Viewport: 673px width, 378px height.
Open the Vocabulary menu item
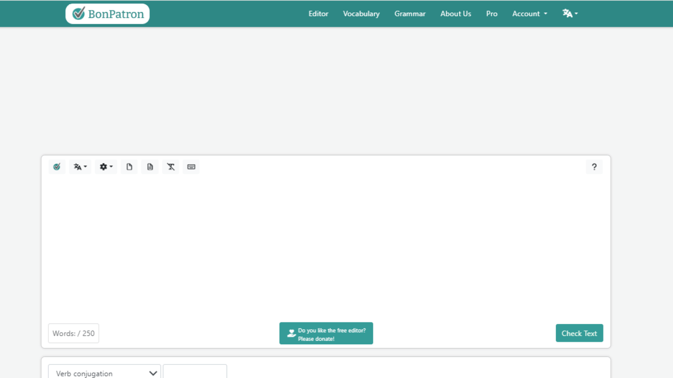pos(361,14)
